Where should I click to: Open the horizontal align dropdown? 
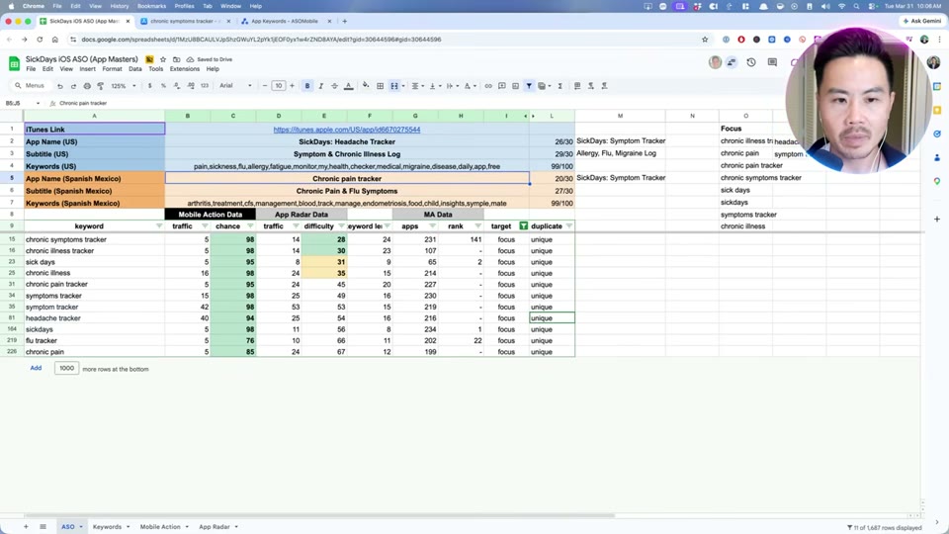pos(417,86)
